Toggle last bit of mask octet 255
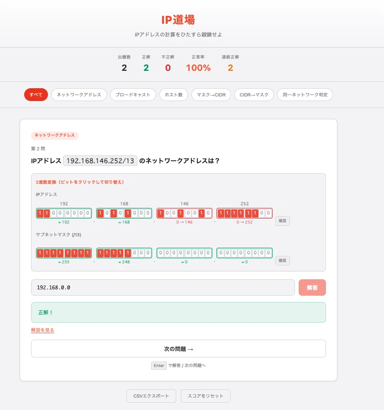 pos(88,253)
